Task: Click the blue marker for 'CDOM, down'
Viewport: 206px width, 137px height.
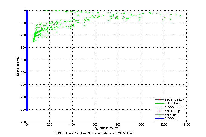Action: (159, 107)
